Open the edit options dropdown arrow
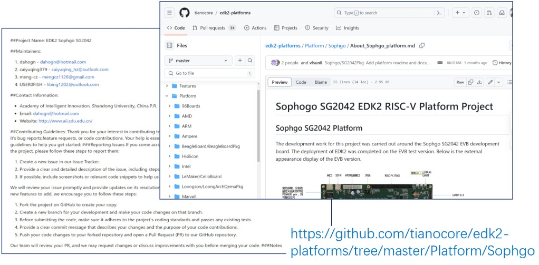This screenshot has width=539, height=265. pos(499,82)
